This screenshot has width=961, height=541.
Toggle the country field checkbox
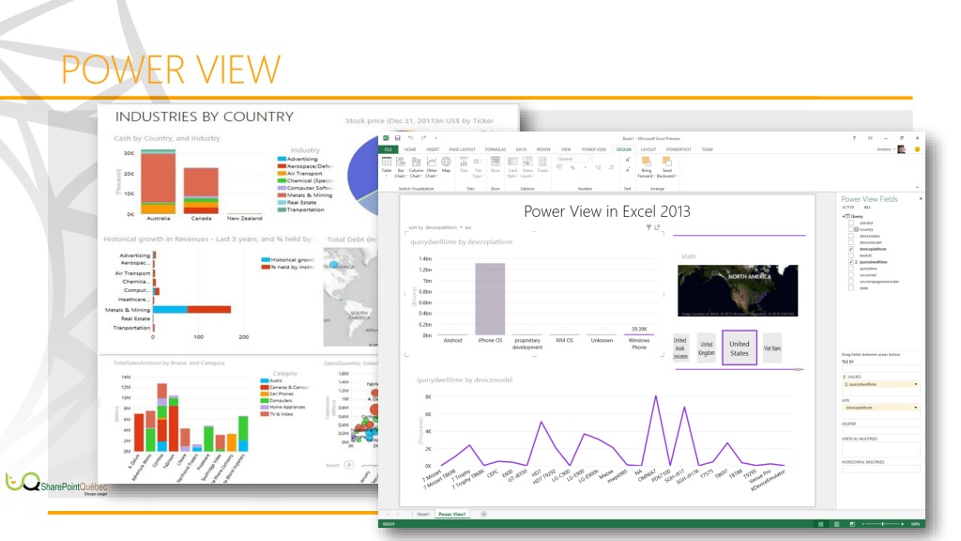[850, 229]
